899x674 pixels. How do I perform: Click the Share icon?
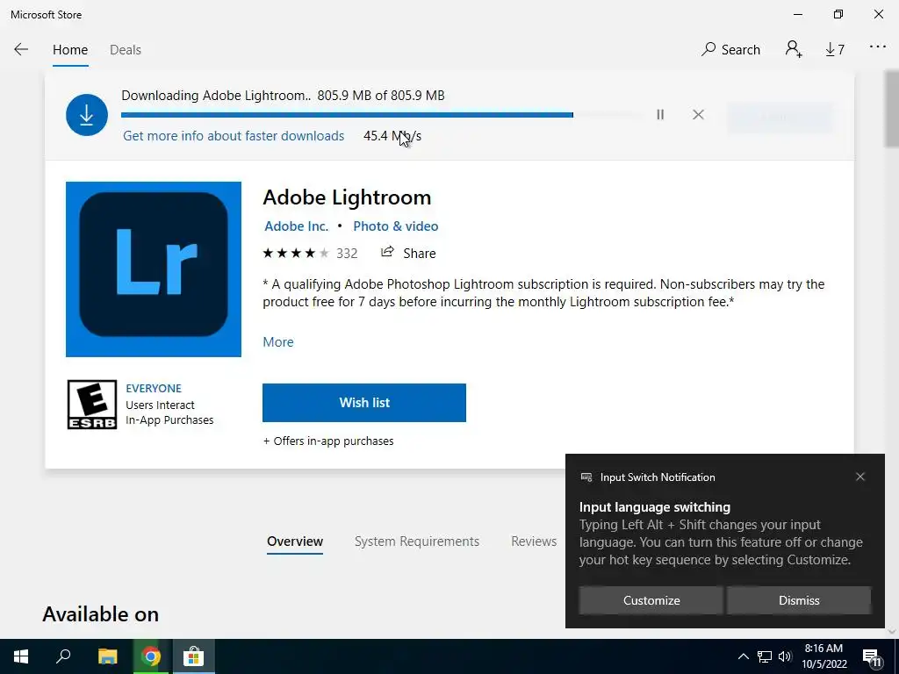(x=387, y=252)
